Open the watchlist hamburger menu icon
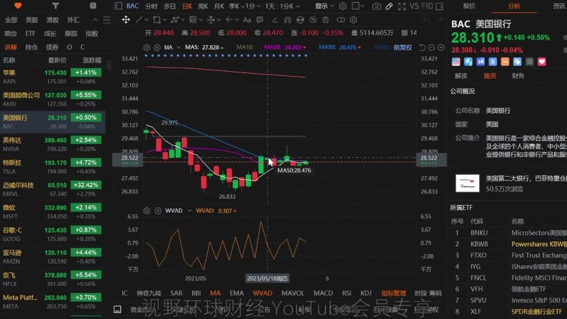Screen dimensions: 567x319 click(107, 20)
